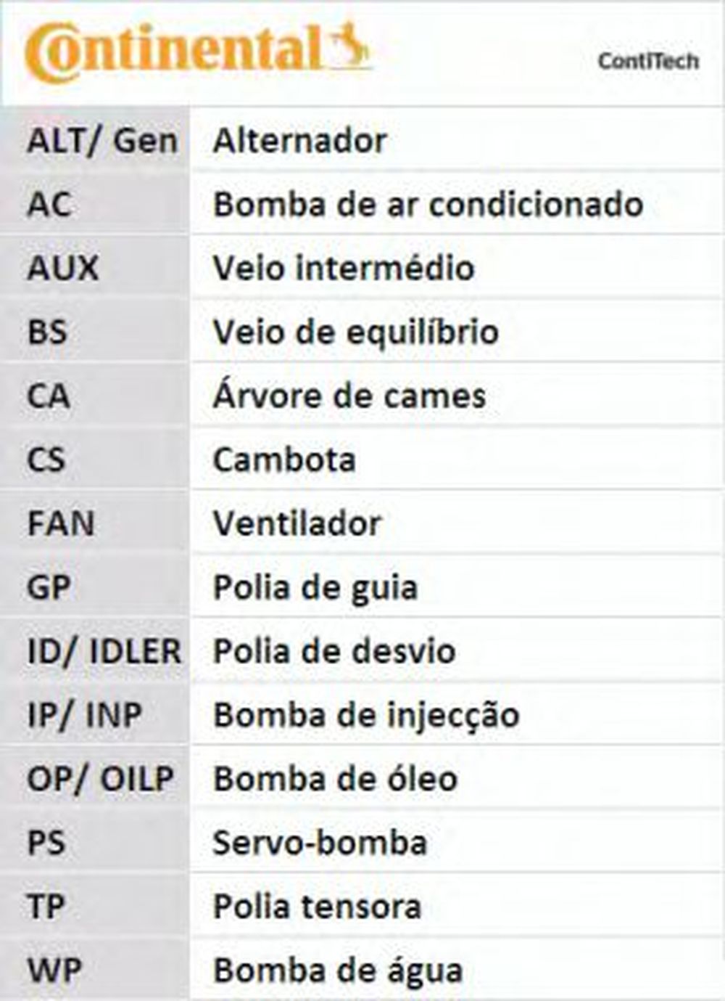Select the CA abbreviation cell
The width and height of the screenshot is (725, 1001).
pyautogui.click(x=49, y=396)
